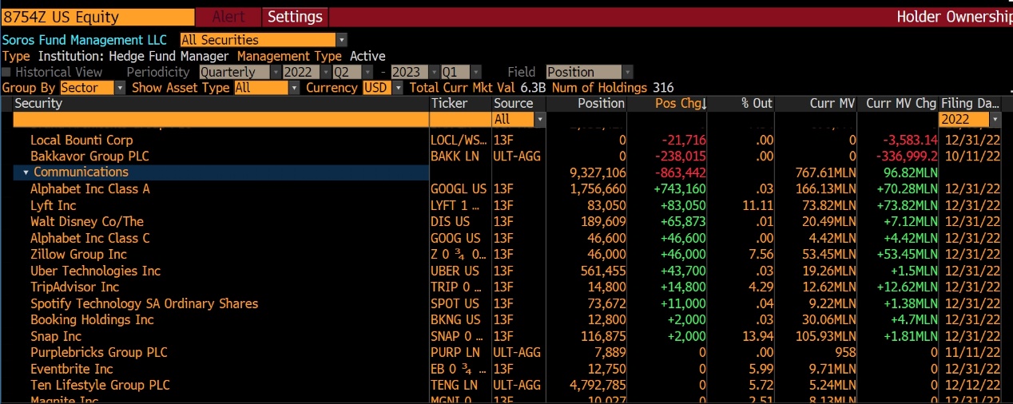Open the Filing Date 2022 filter dropdown
This screenshot has width=1013, height=404.
pos(970,119)
